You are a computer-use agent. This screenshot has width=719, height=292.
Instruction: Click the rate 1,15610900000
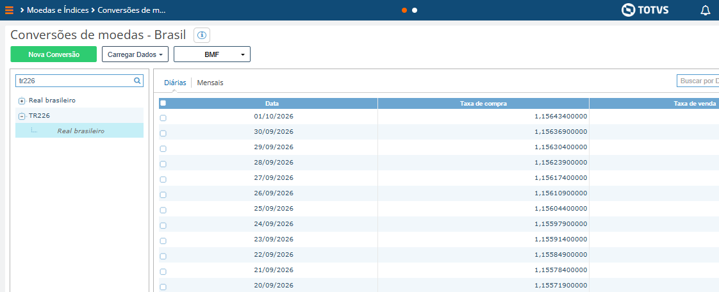[x=561, y=193]
